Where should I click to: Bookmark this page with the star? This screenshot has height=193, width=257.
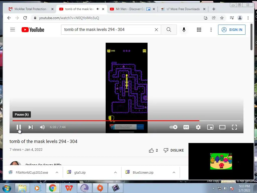point(222,18)
